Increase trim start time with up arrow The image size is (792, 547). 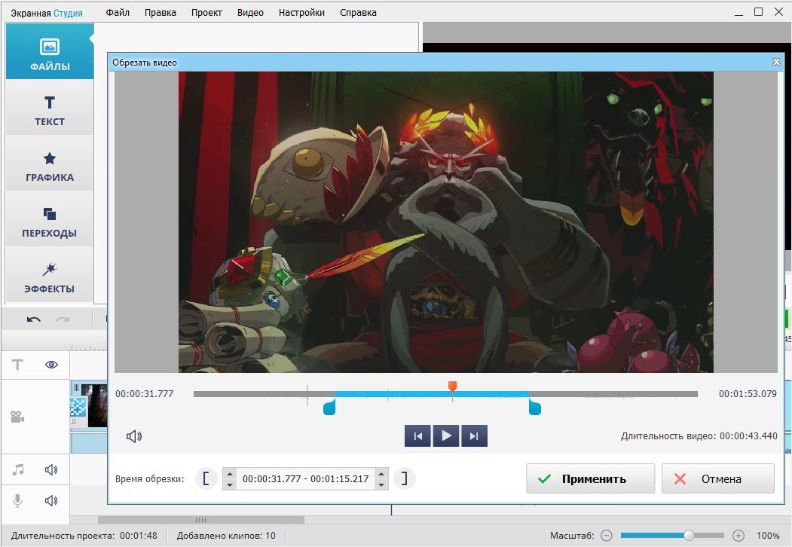pyautogui.click(x=229, y=474)
